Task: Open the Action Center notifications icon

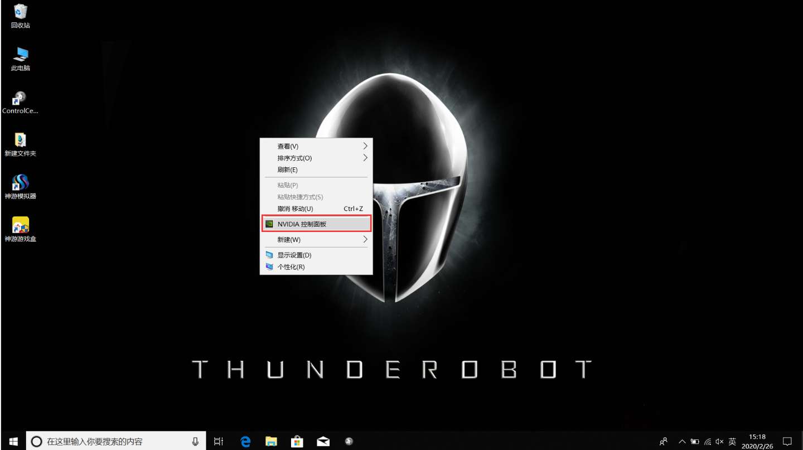Action: click(787, 441)
